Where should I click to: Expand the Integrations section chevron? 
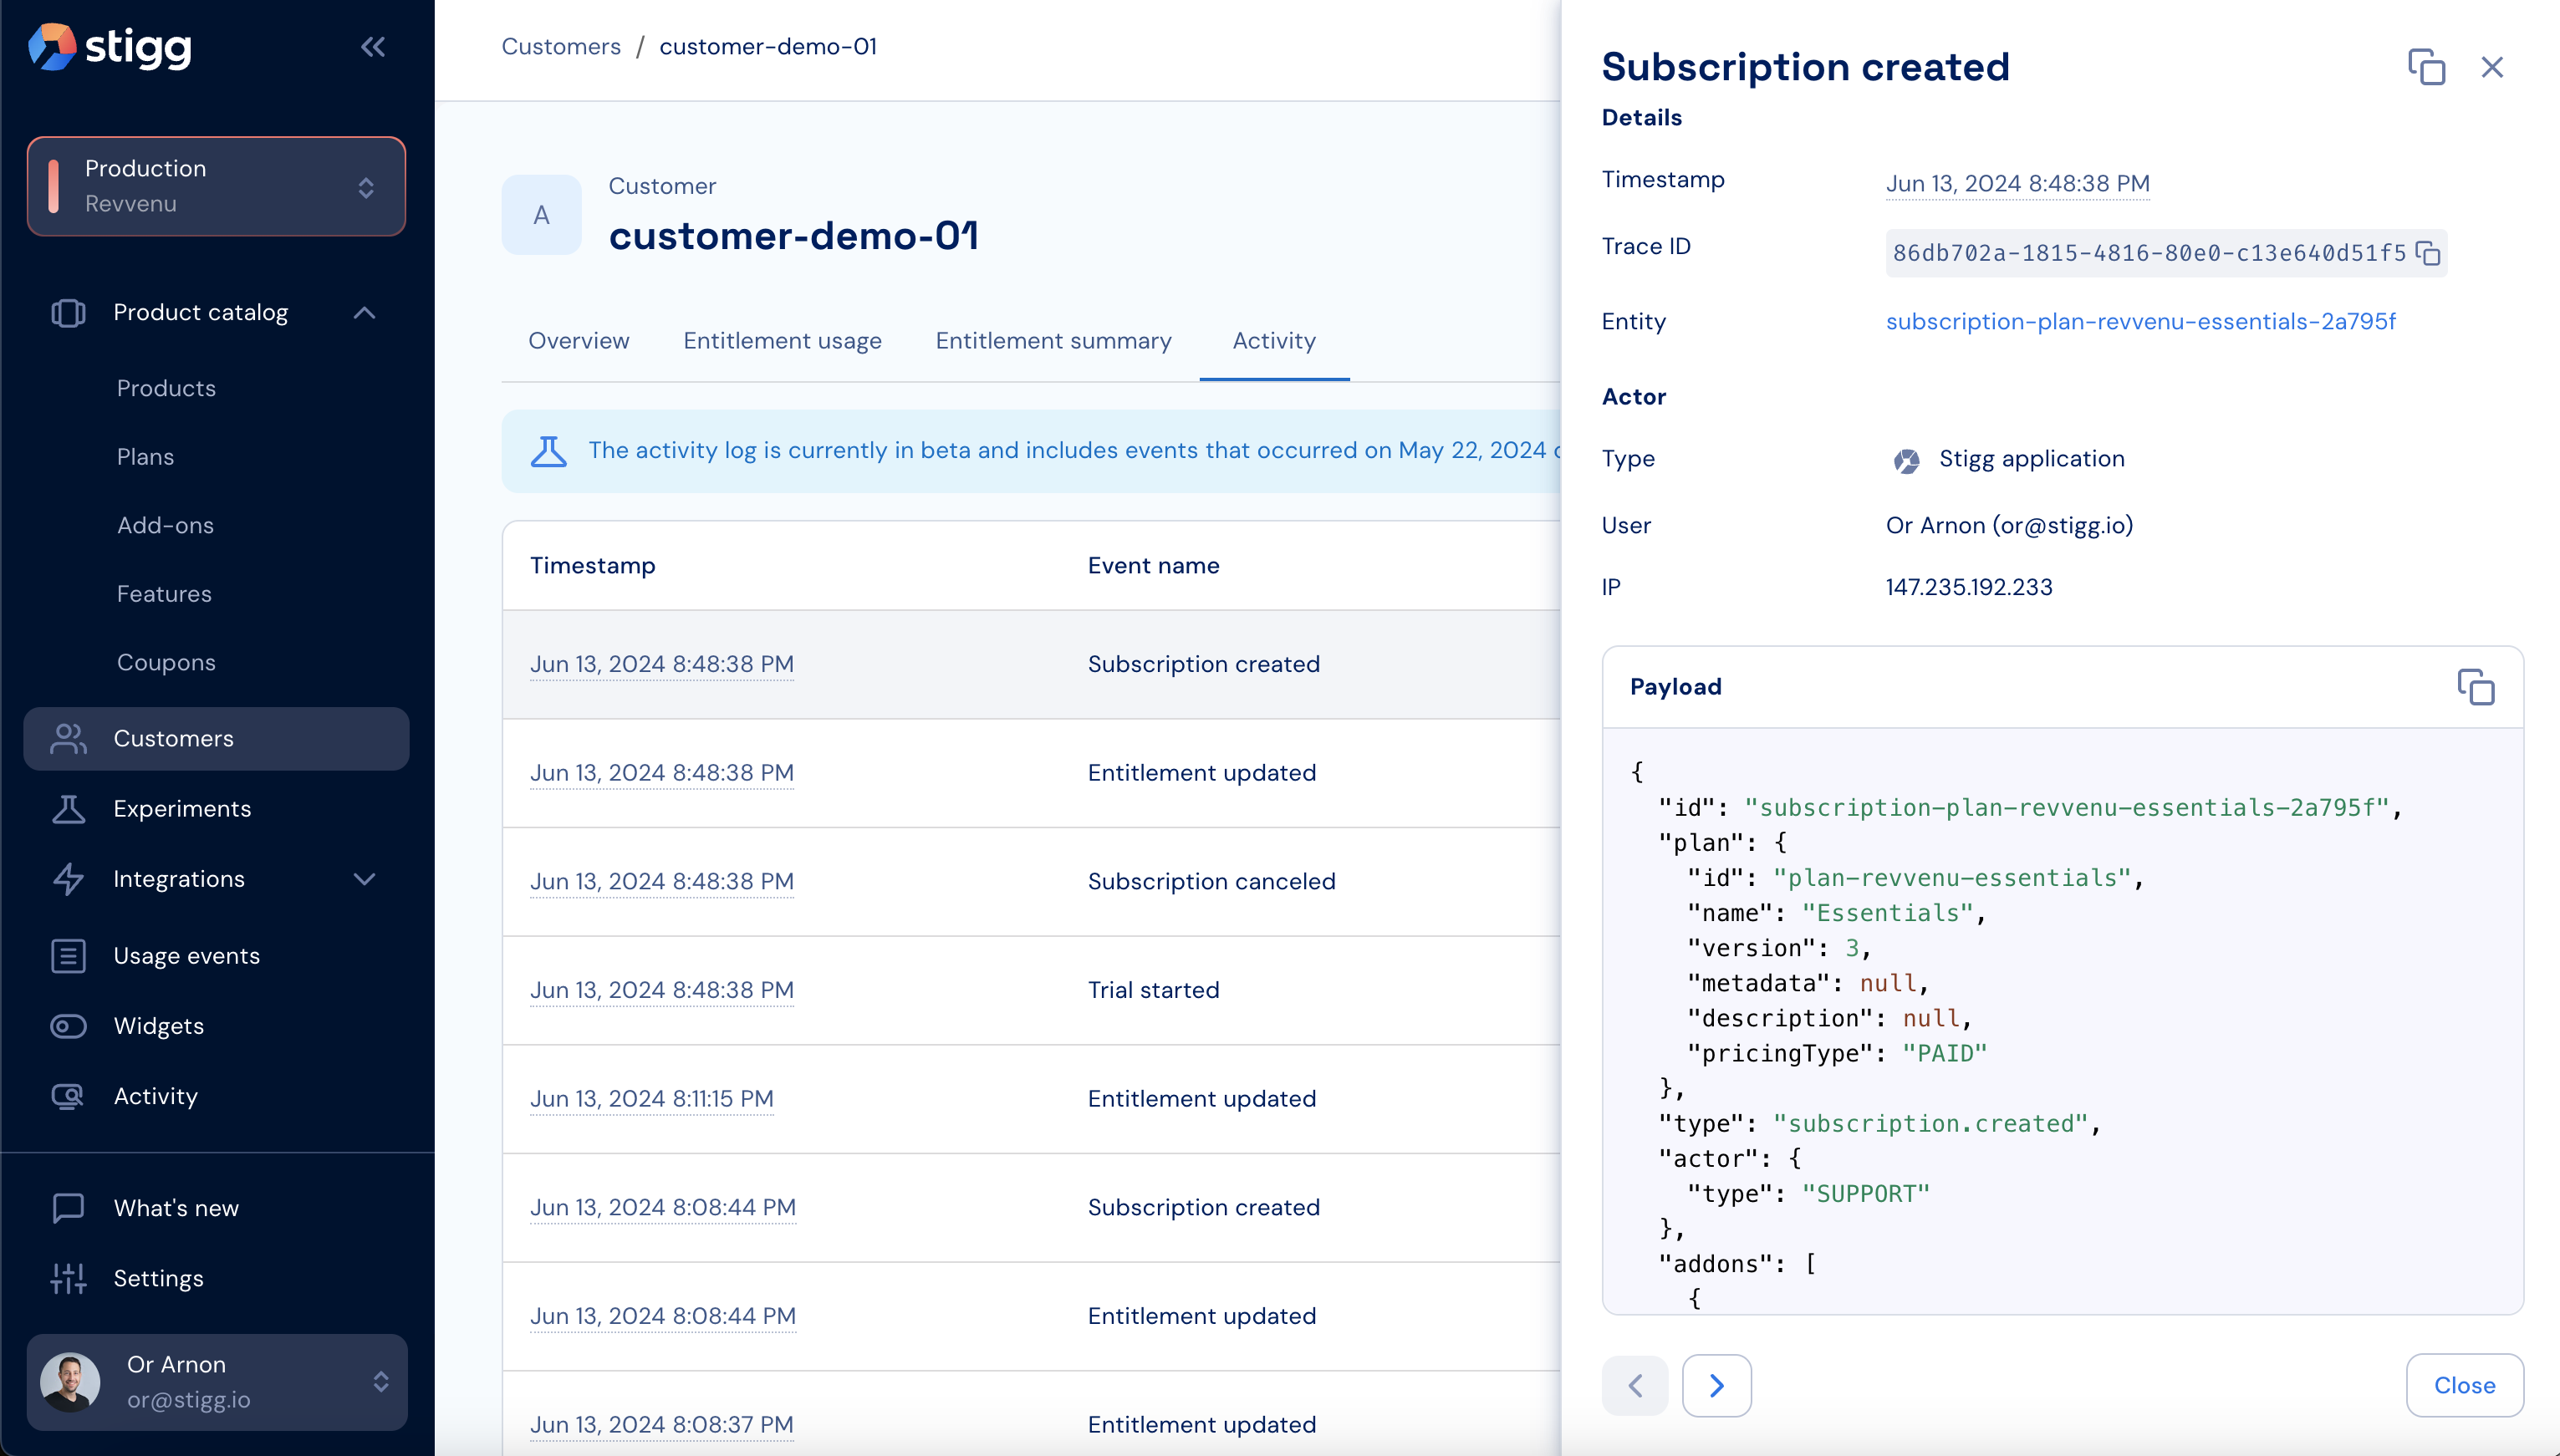pyautogui.click(x=365, y=879)
